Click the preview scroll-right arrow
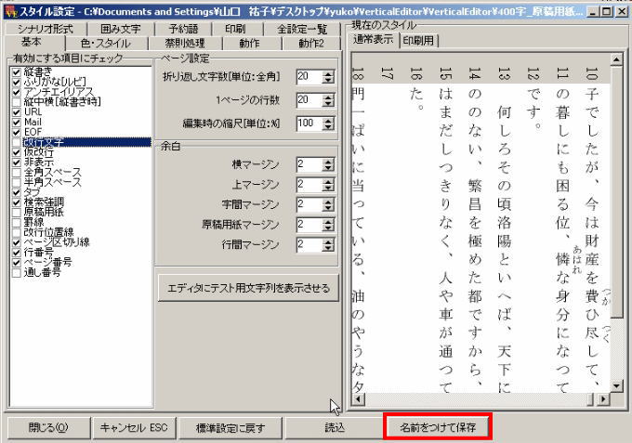 pos(603,399)
